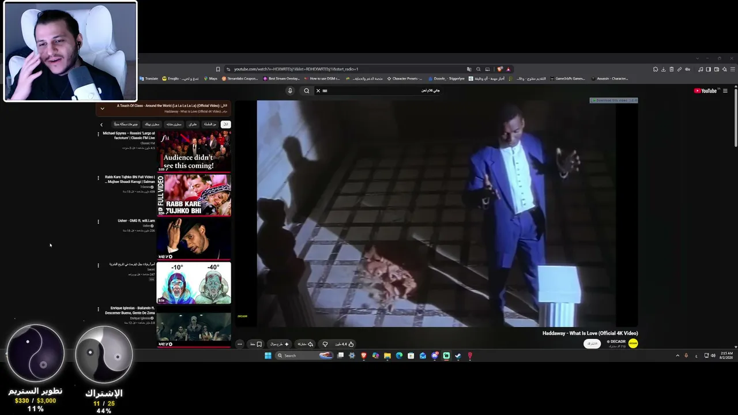Image resolution: width=738 pixels, height=415 pixels.
Task: Open the taskbar clock and date
Action: (x=727, y=355)
